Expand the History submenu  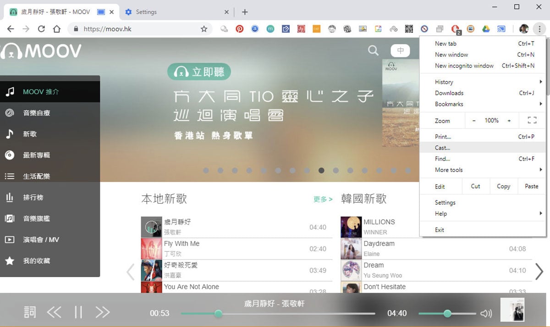click(483, 82)
